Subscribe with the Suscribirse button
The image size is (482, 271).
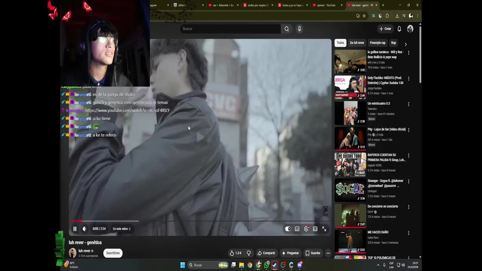[x=113, y=253]
